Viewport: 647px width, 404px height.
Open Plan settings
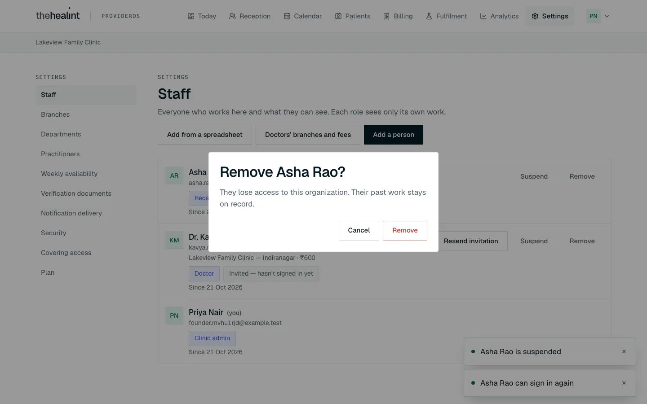(x=86, y=272)
